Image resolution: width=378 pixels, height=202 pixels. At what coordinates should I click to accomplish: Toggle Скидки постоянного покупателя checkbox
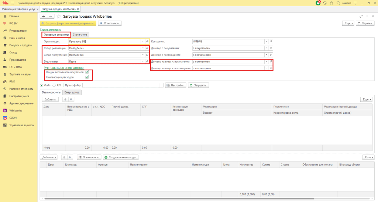tap(87, 72)
